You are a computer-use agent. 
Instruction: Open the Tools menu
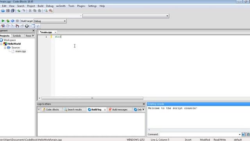[71, 6]
